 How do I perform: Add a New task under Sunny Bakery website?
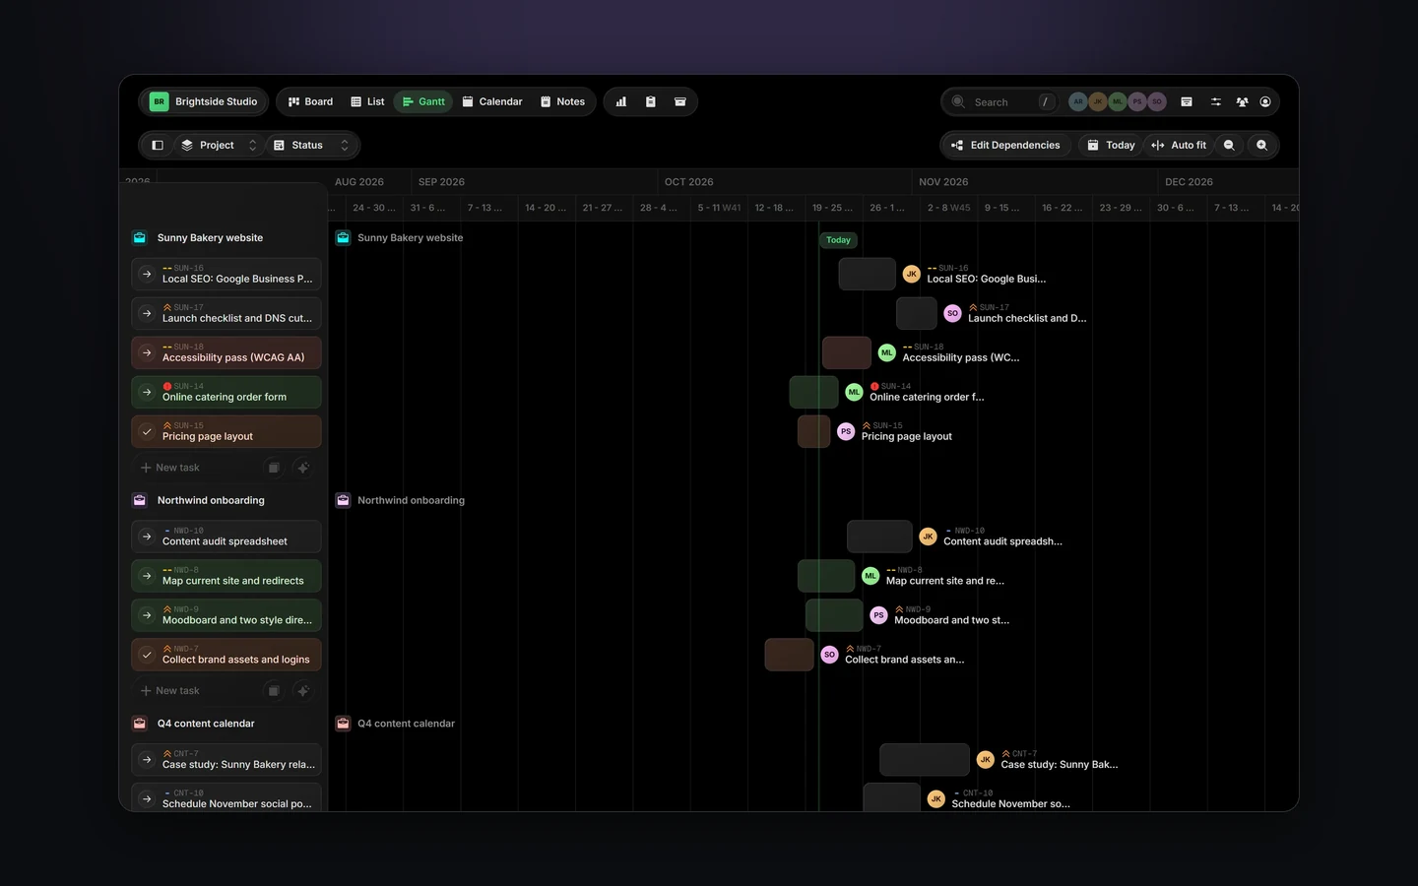click(x=170, y=468)
